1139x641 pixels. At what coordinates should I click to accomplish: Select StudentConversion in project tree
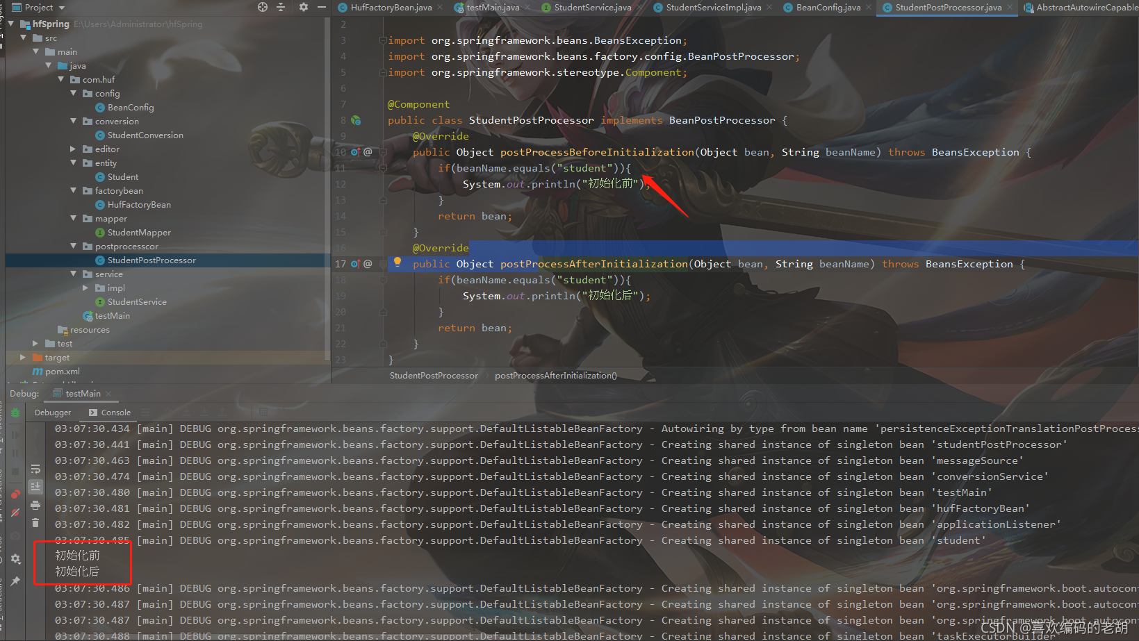coord(145,135)
